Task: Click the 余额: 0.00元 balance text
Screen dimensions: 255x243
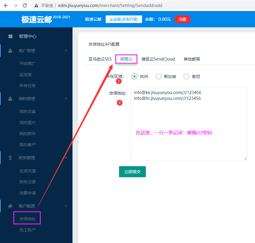Action: pos(158,19)
